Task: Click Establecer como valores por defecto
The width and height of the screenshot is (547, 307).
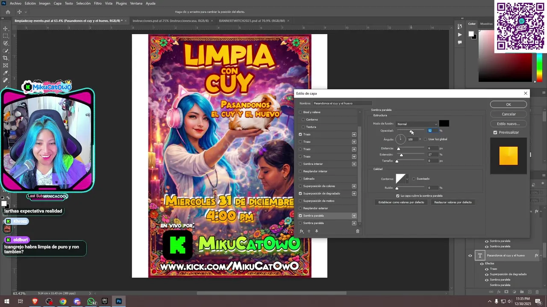Action: [401, 202]
